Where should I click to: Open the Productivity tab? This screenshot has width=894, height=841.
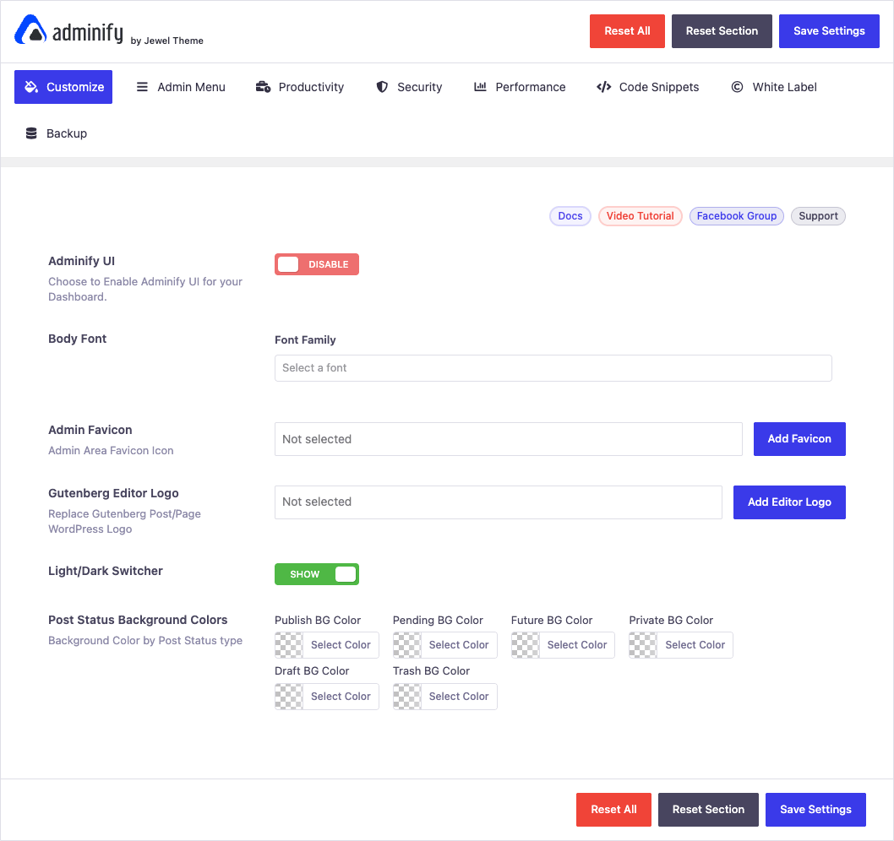(300, 87)
